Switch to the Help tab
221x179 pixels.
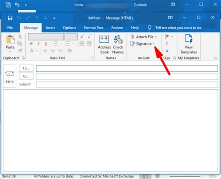[135, 28]
